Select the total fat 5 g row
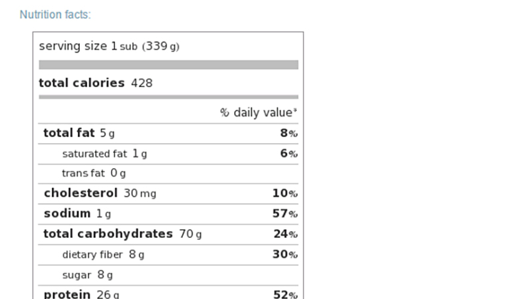 tap(168, 134)
